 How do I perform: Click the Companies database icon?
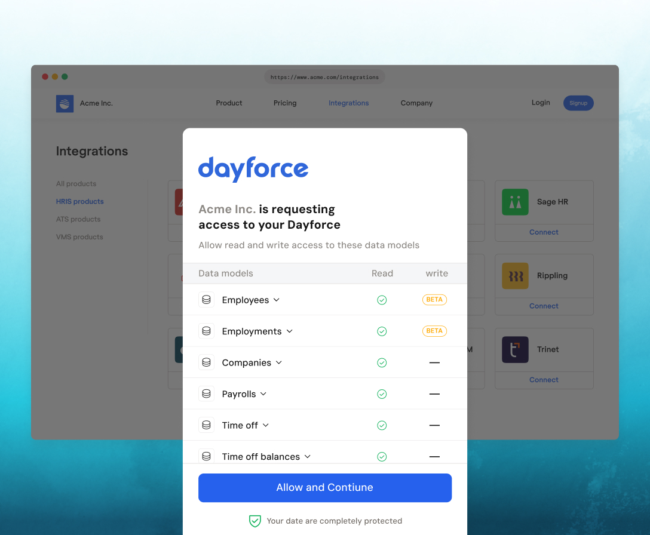pos(206,362)
